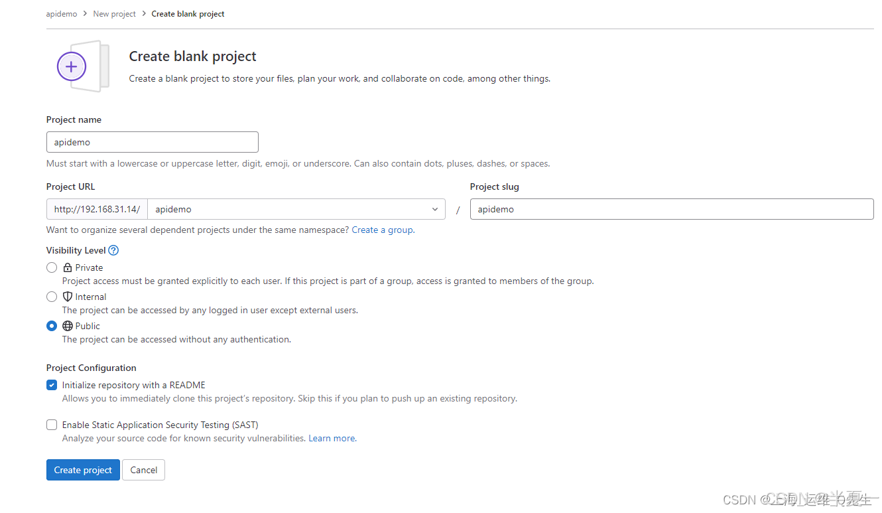The width and height of the screenshot is (882, 513).
Task: Enable Static Application Security Testing (SAST)
Action: coord(52,424)
